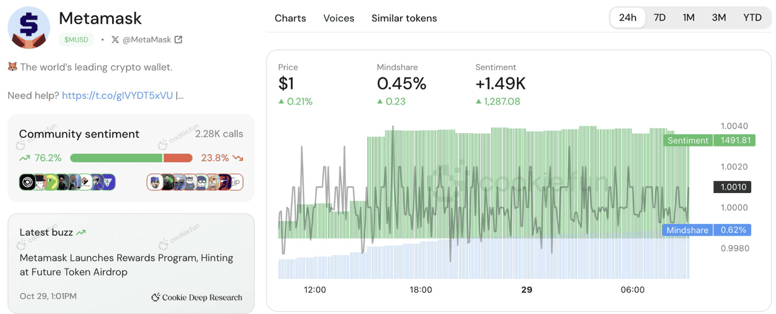The height and width of the screenshot is (314, 776).
Task: Switch time range to 7D
Action: pyautogui.click(x=660, y=18)
